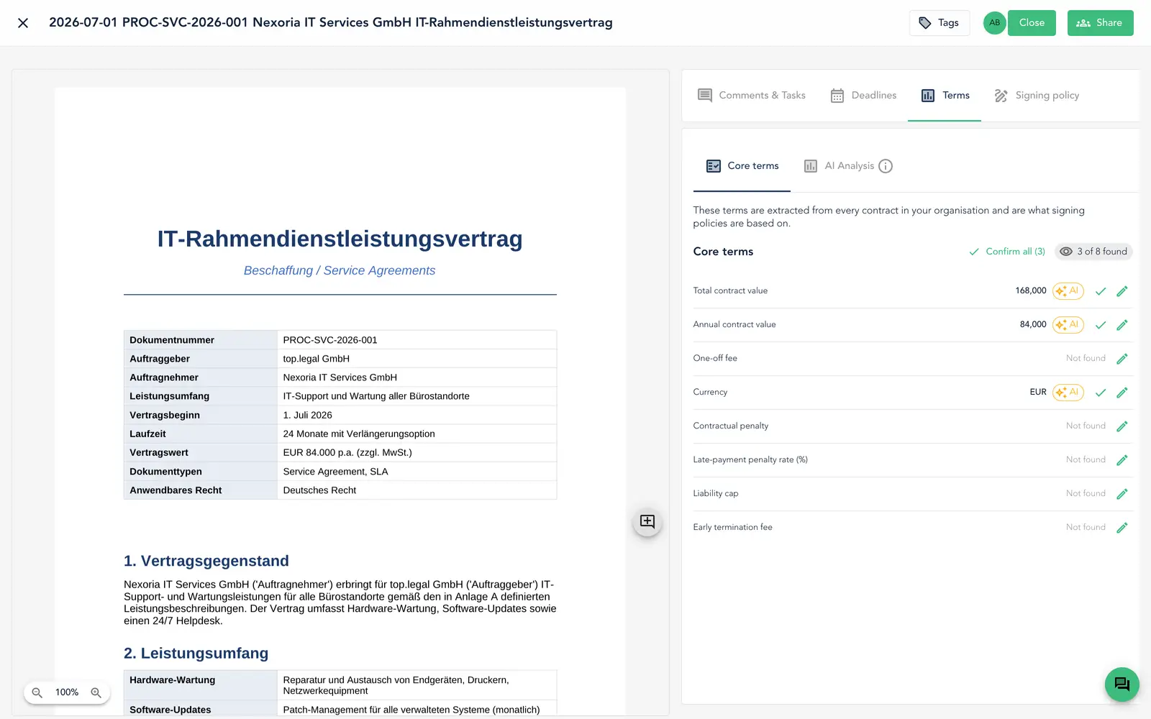
Task: Add a comment with the plus-bubble icon
Action: [647, 522]
